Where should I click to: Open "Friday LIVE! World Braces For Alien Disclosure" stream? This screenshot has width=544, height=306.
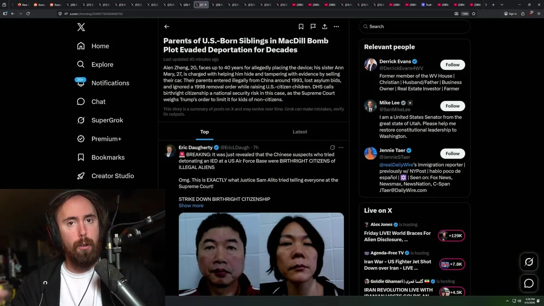397,236
